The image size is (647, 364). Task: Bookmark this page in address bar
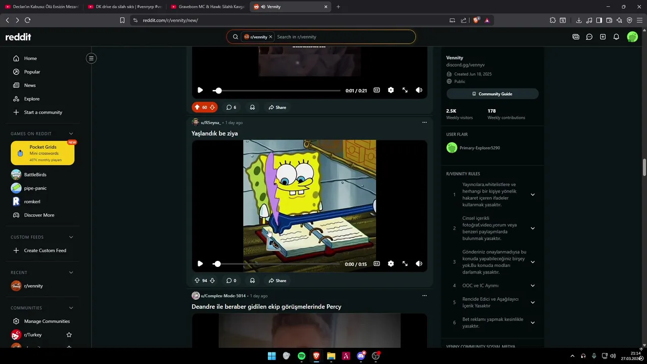click(122, 20)
